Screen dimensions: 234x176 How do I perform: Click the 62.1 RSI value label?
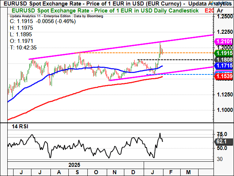(220, 141)
